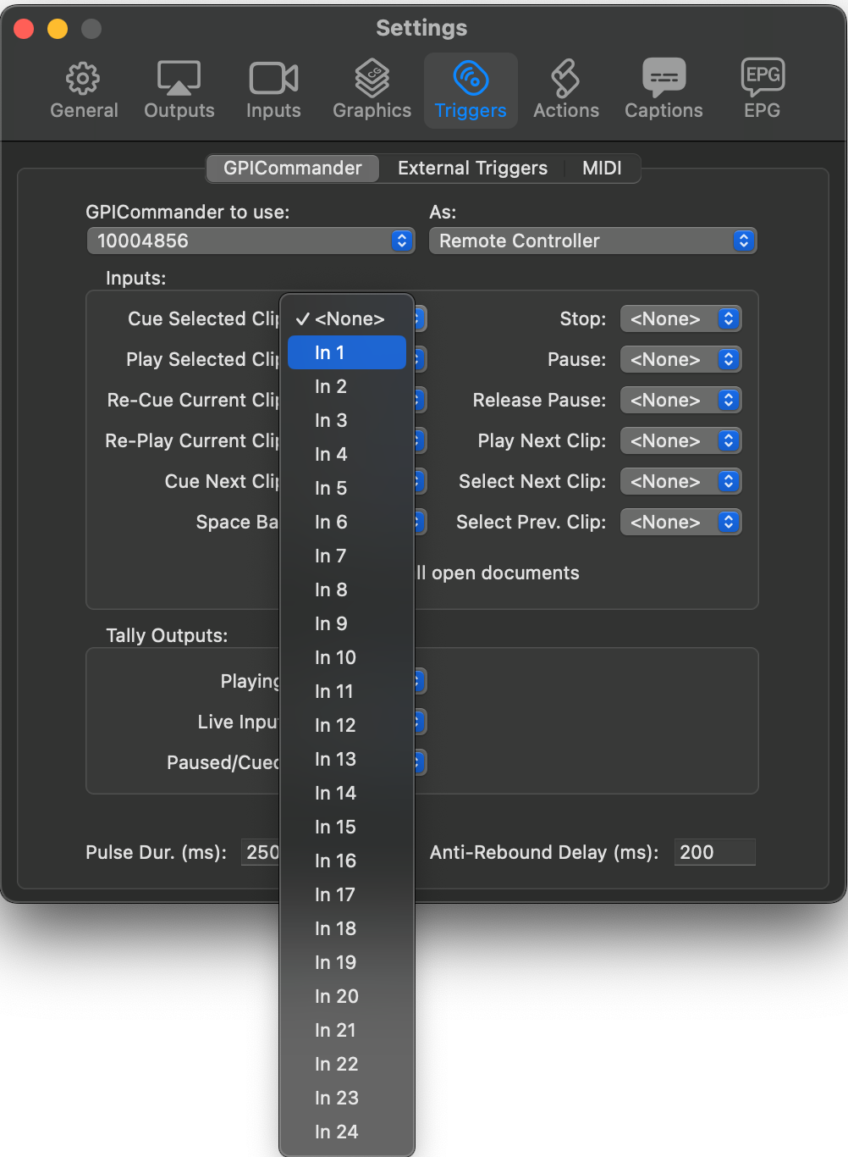Choose In 17 from the menu
Screen dimensions: 848x1157
coord(347,894)
